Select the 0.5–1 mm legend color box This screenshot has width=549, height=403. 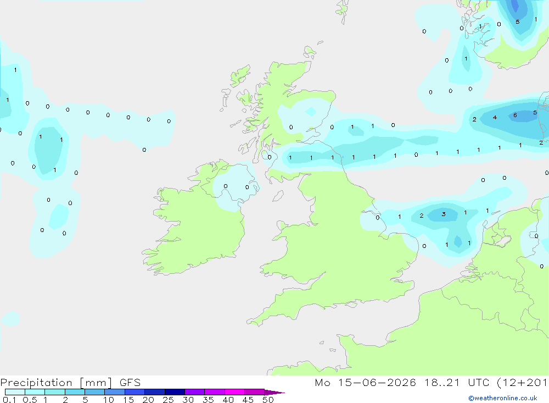[x=35, y=392]
